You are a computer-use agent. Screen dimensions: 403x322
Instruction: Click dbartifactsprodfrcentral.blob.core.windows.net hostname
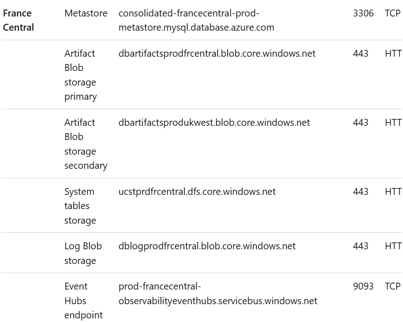(x=217, y=54)
